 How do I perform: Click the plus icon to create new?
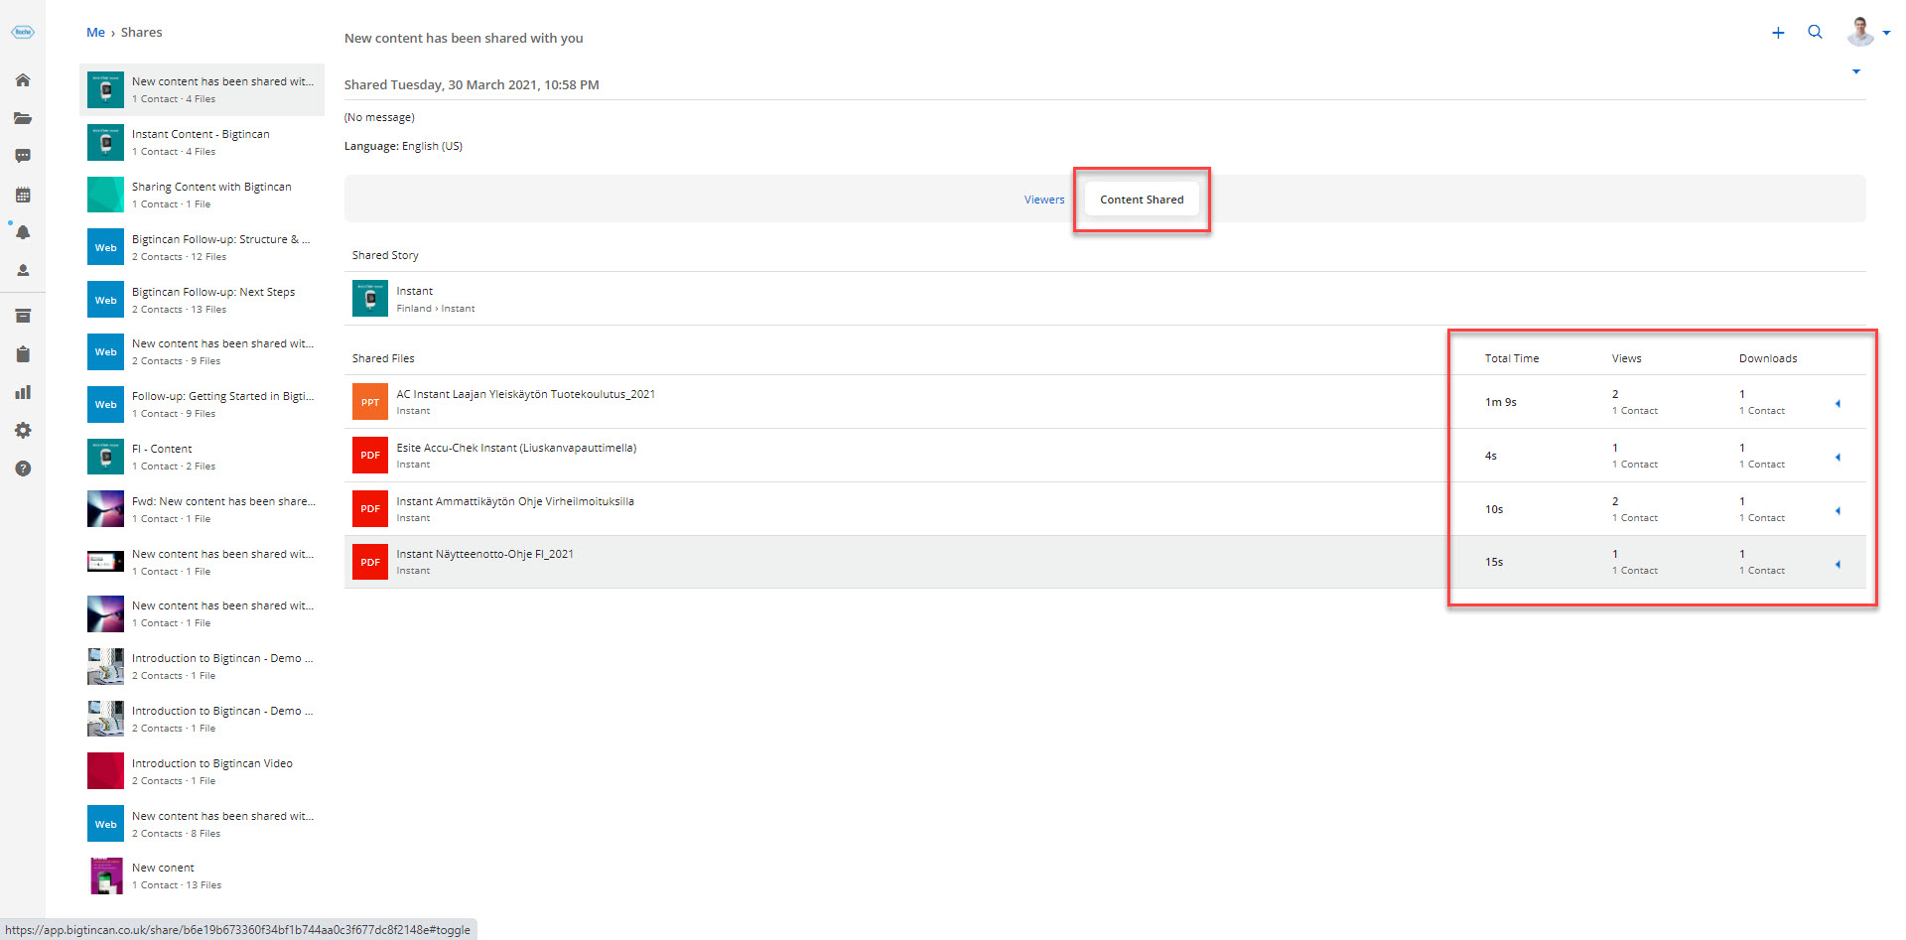(1778, 33)
